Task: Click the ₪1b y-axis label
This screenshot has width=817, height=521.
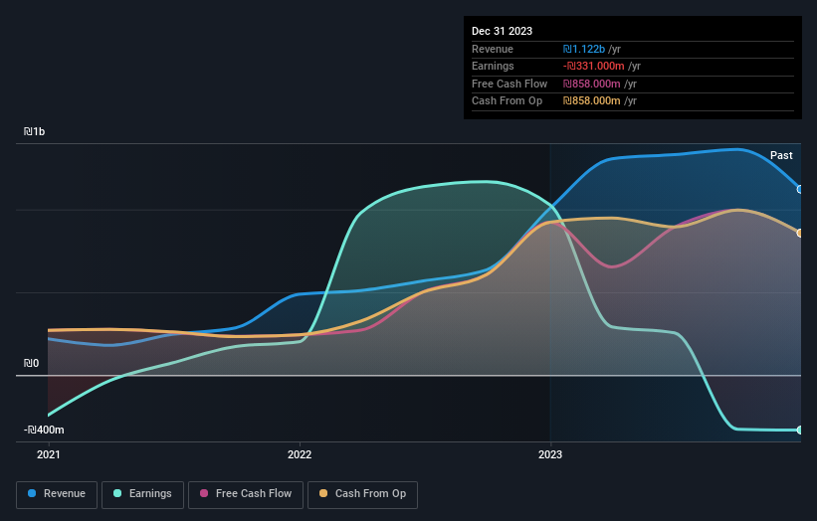Action: (x=35, y=131)
